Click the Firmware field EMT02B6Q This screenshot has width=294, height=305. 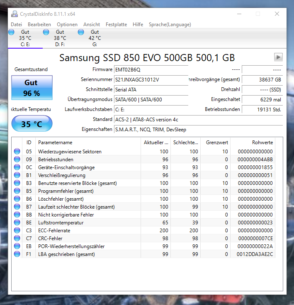(x=151, y=70)
